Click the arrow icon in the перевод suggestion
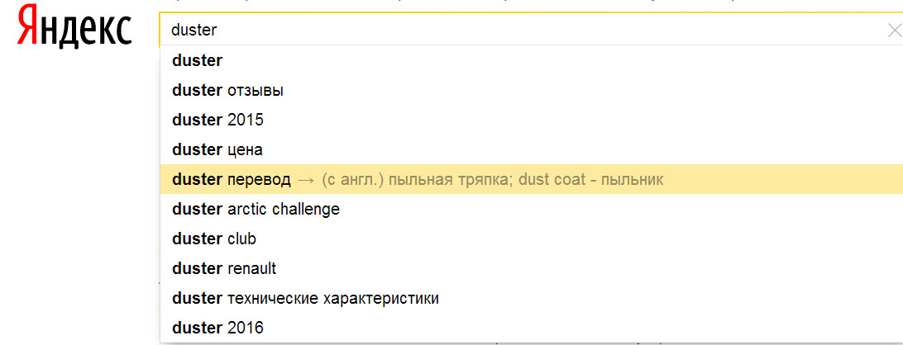 (306, 180)
